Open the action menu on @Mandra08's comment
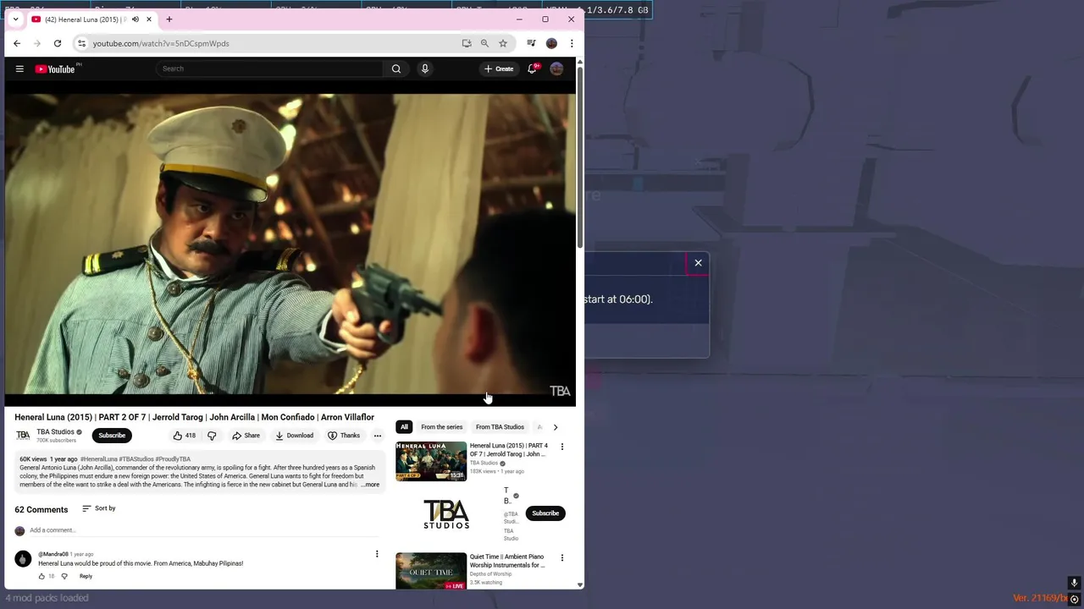The height and width of the screenshot is (609, 1084). [x=377, y=555]
